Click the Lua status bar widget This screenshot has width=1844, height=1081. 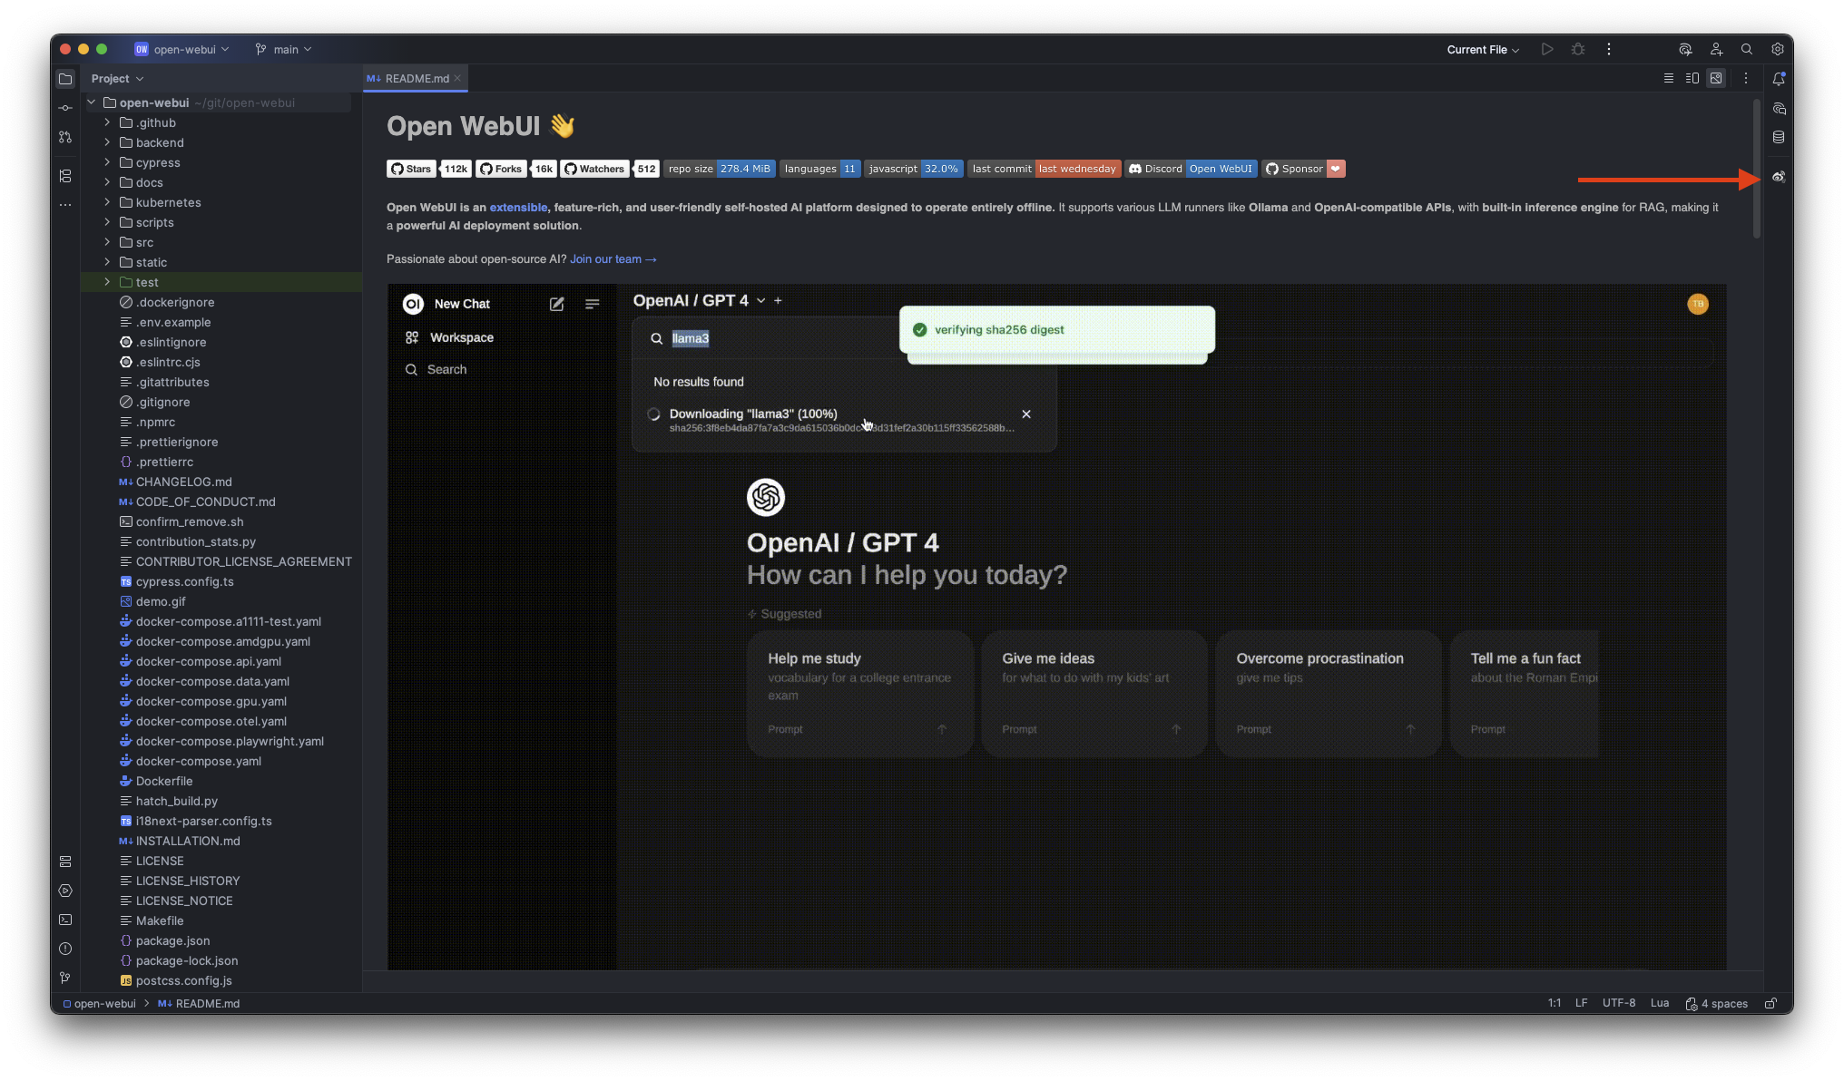tap(1660, 1003)
